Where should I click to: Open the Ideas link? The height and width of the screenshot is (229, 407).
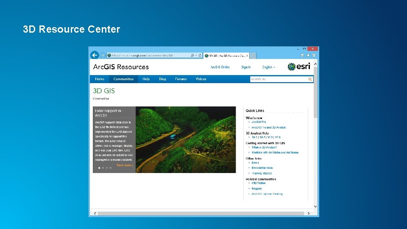[255, 163]
